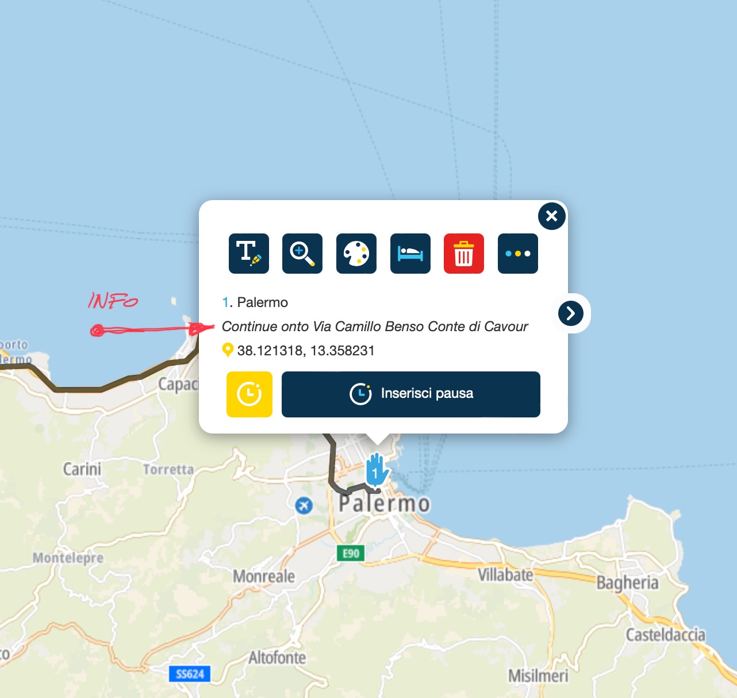This screenshot has width=737, height=698.
Task: Close the Palermo popup
Action: tap(552, 216)
